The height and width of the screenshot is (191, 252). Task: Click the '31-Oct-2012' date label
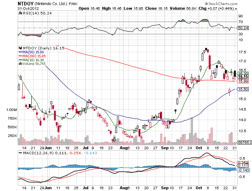pyautogui.click(x=28, y=9)
